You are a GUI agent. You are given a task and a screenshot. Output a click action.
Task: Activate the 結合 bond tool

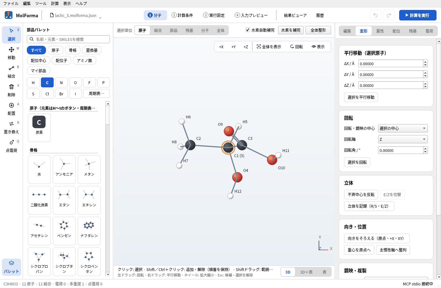tap(12, 72)
